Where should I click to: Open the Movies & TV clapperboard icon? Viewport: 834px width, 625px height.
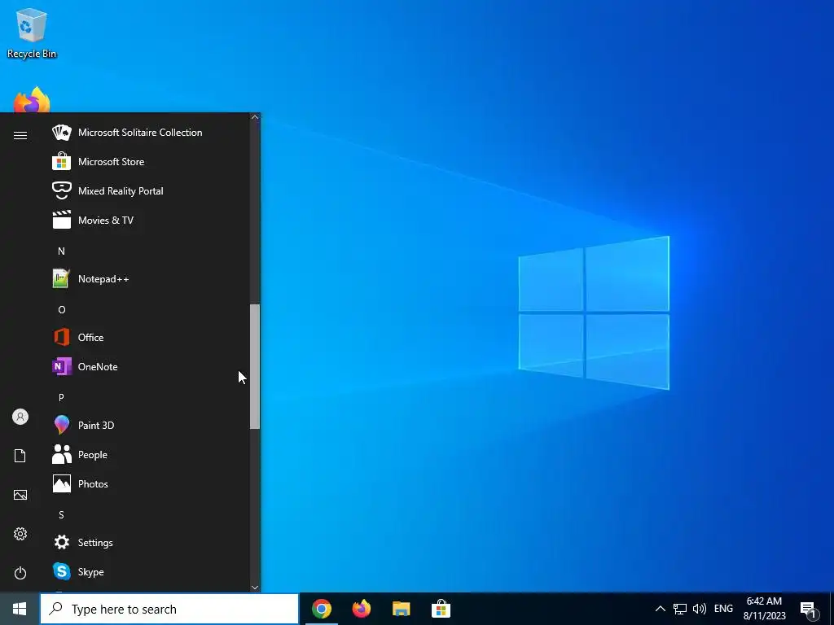point(62,220)
